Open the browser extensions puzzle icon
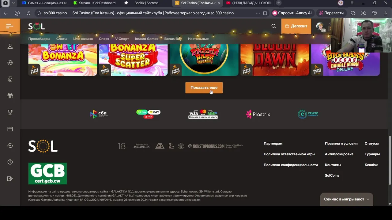 [x=353, y=13]
